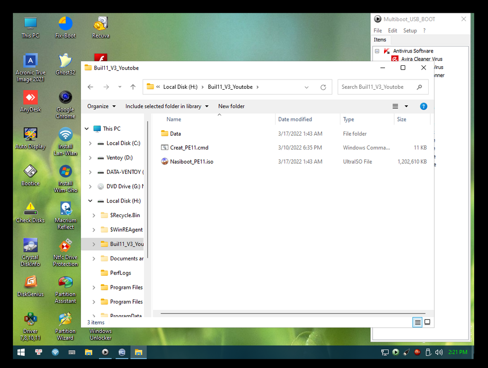Click the back arrow in Explorer
Image resolution: width=488 pixels, height=368 pixels.
click(90, 87)
